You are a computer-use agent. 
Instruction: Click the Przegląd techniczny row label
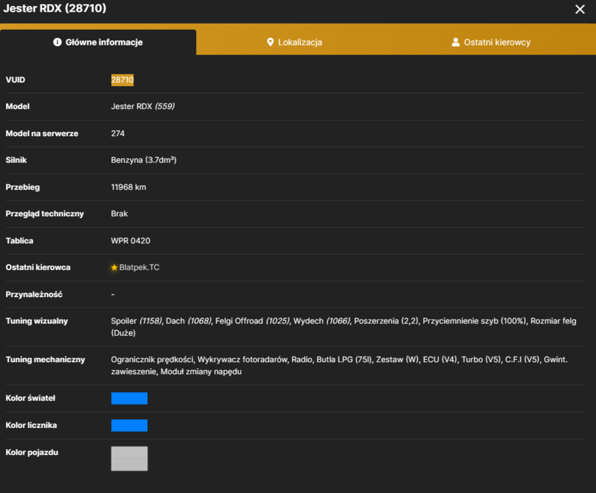coord(45,214)
